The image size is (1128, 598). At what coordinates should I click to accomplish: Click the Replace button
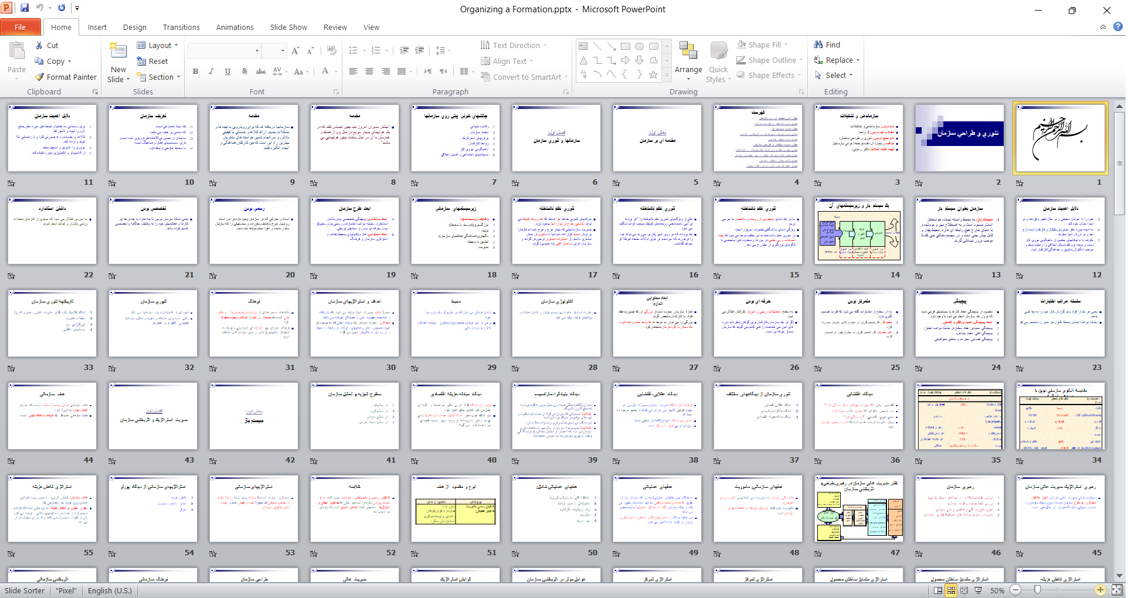coord(837,60)
